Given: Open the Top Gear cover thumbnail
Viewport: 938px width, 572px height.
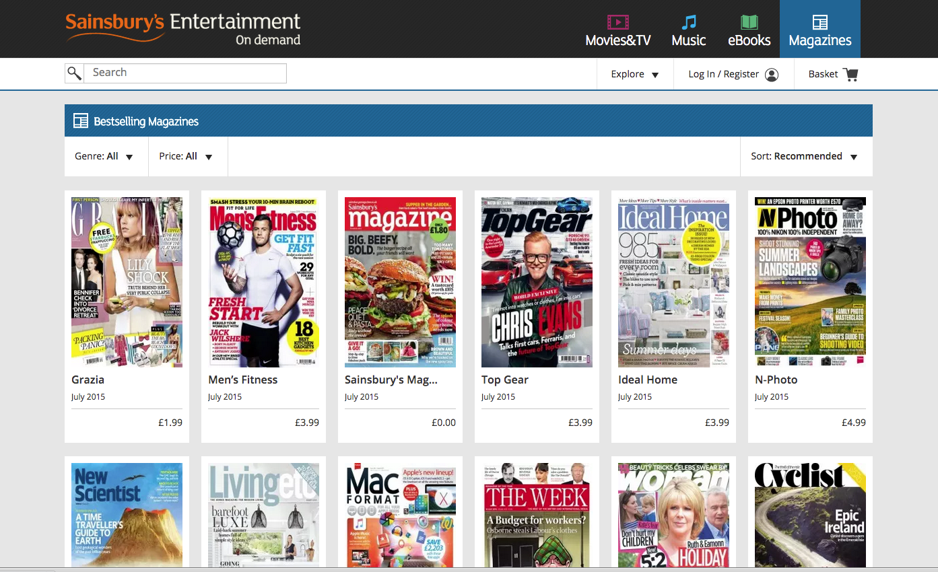Looking at the screenshot, I should (x=537, y=282).
